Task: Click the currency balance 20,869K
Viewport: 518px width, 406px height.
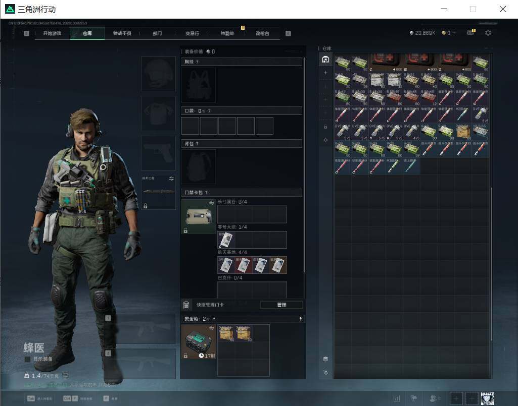Action: 422,33
